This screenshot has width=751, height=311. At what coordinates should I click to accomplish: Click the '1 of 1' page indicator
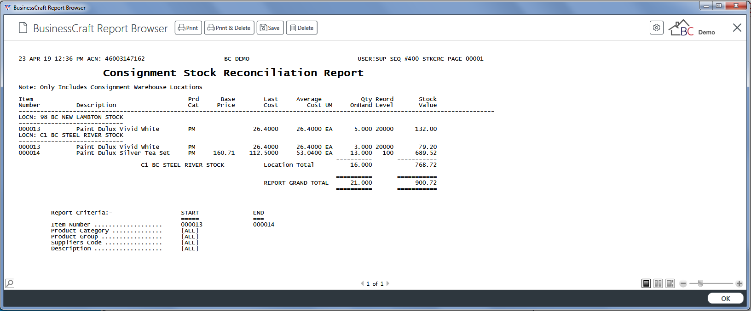coord(375,284)
